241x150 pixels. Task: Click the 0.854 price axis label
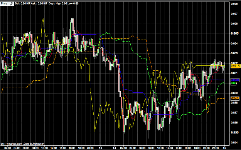click(x=234, y=142)
